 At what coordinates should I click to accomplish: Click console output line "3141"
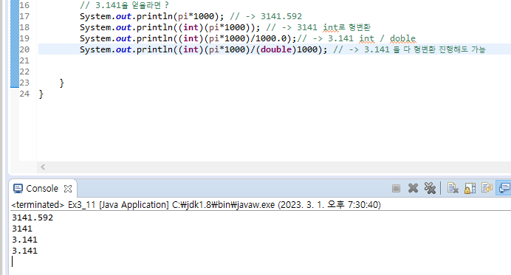click(x=22, y=229)
